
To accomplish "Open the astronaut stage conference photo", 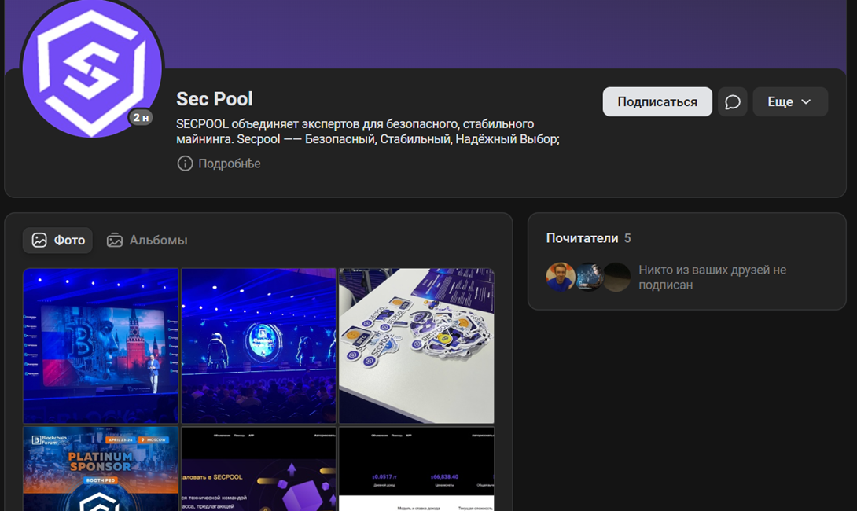I will [259, 346].
